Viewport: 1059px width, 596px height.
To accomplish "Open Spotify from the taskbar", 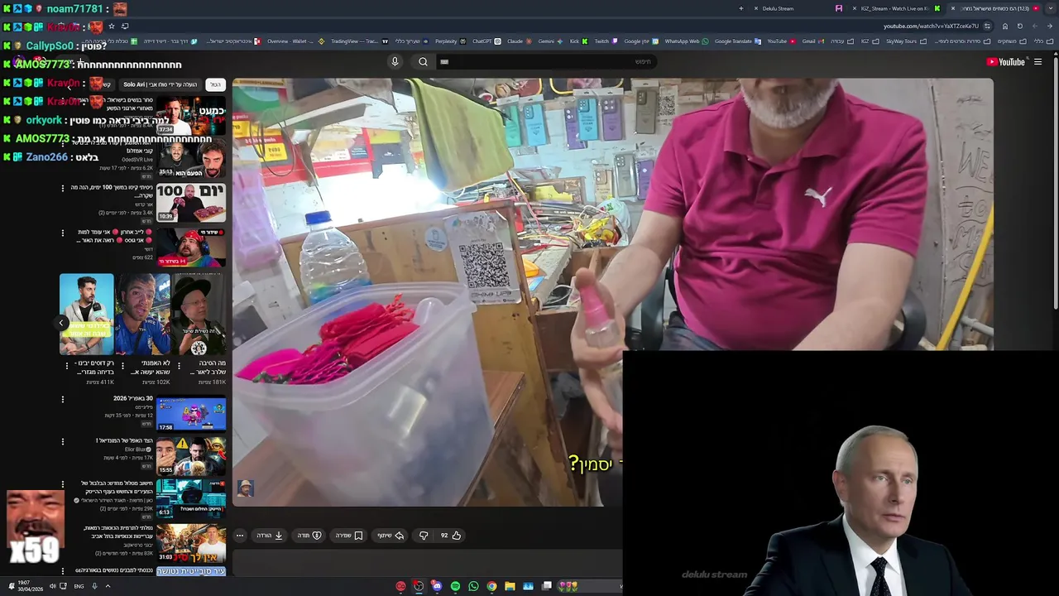I will [455, 586].
